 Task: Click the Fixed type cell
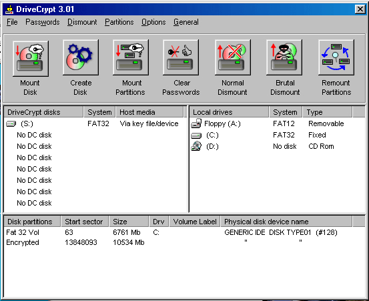[x=317, y=135]
